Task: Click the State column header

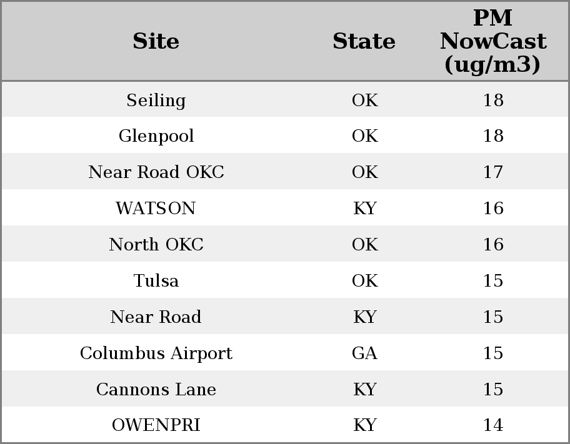Action: pos(364,41)
